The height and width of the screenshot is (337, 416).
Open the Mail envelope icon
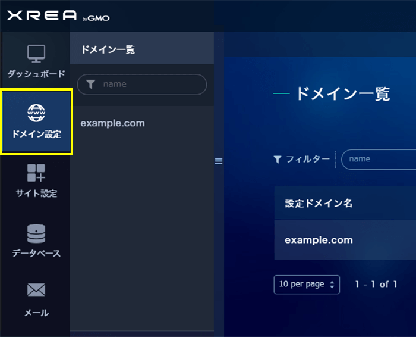(x=36, y=290)
